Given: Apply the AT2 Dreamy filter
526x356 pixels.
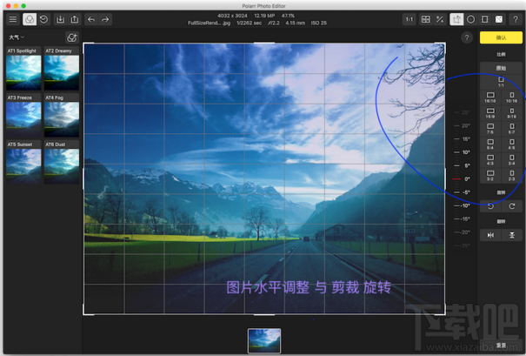Looking at the screenshot, I should click(62, 69).
